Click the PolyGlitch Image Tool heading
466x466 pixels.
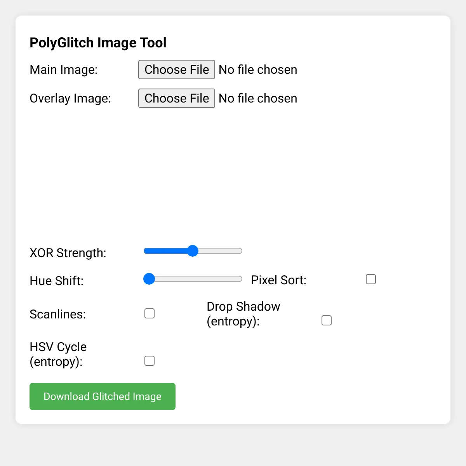[x=98, y=42]
